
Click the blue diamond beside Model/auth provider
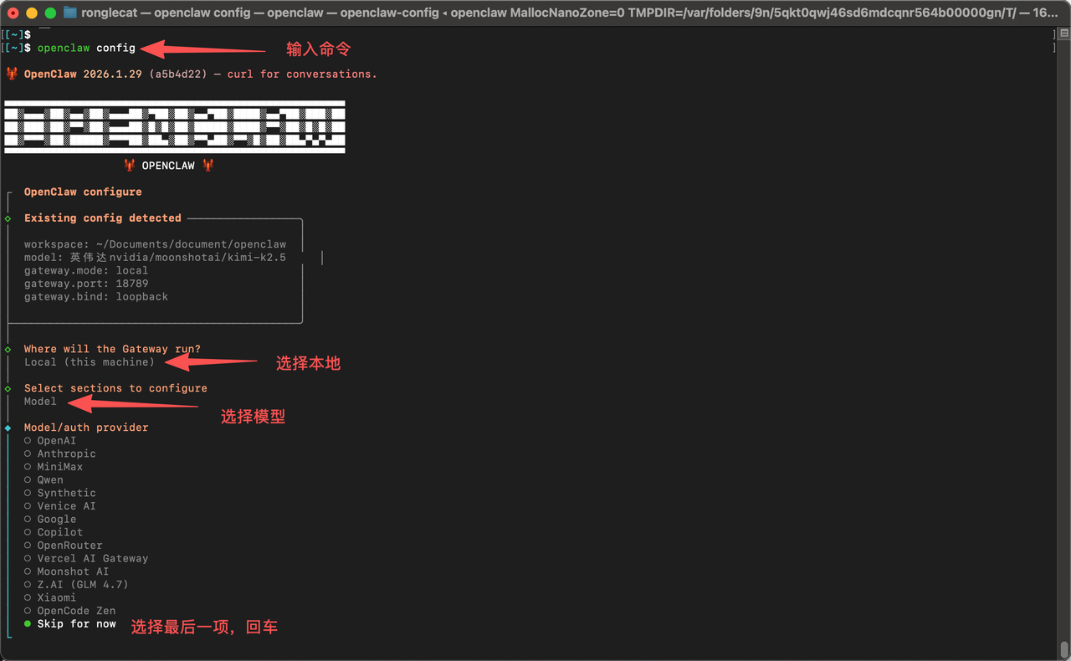(x=8, y=428)
